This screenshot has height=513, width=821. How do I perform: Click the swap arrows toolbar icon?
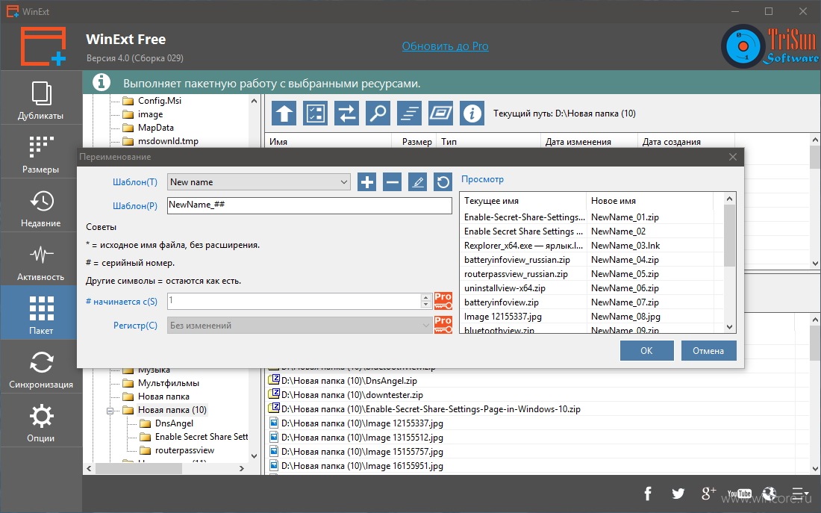(x=346, y=114)
